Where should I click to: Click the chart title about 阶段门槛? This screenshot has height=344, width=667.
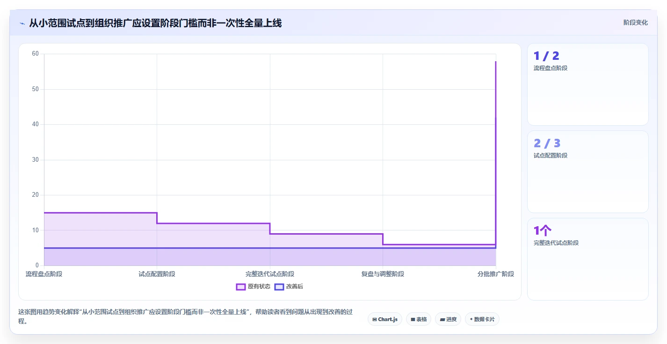(155, 23)
